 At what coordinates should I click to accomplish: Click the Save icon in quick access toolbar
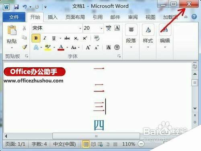(16, 7)
